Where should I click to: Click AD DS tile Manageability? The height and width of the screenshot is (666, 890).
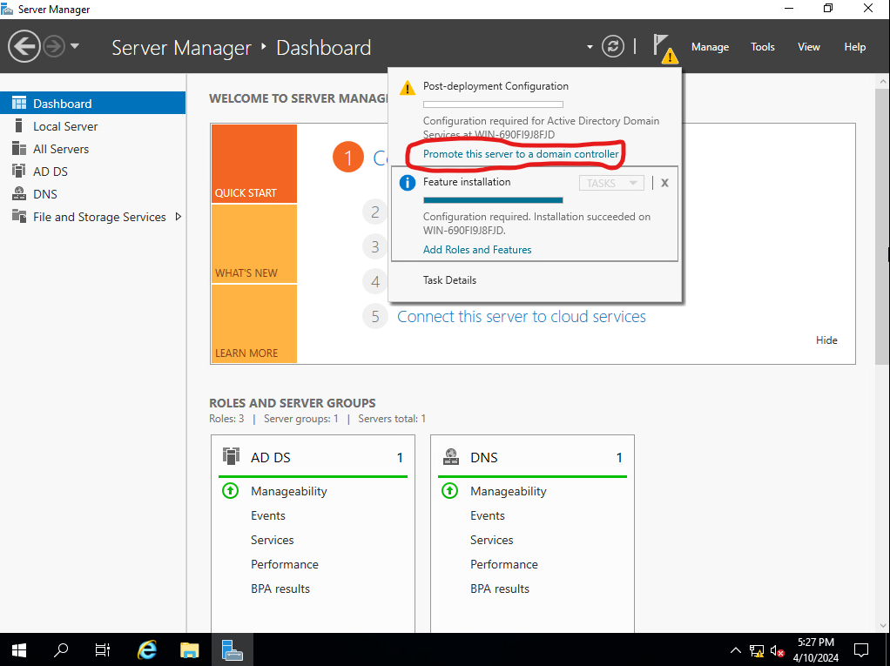point(289,491)
